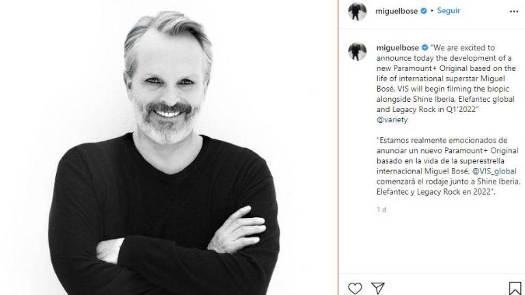
Task: Share the post via paper plane icon
Action: (x=377, y=288)
